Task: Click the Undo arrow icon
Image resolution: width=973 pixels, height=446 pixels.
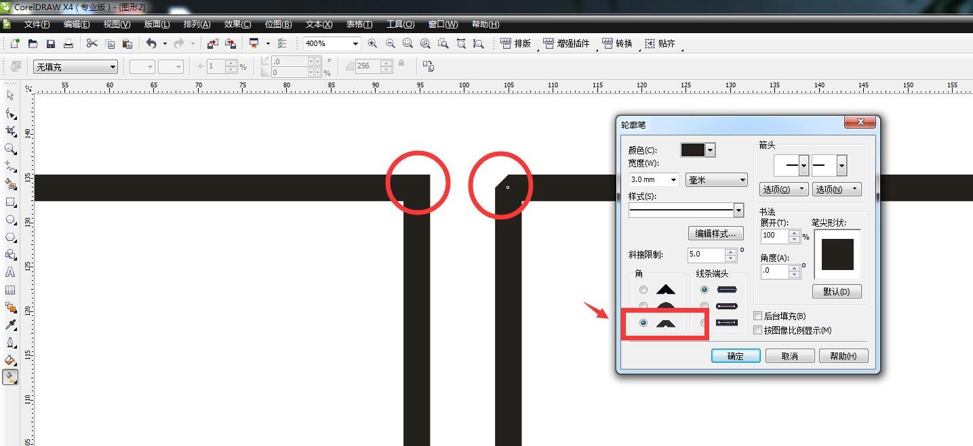Action: point(151,43)
